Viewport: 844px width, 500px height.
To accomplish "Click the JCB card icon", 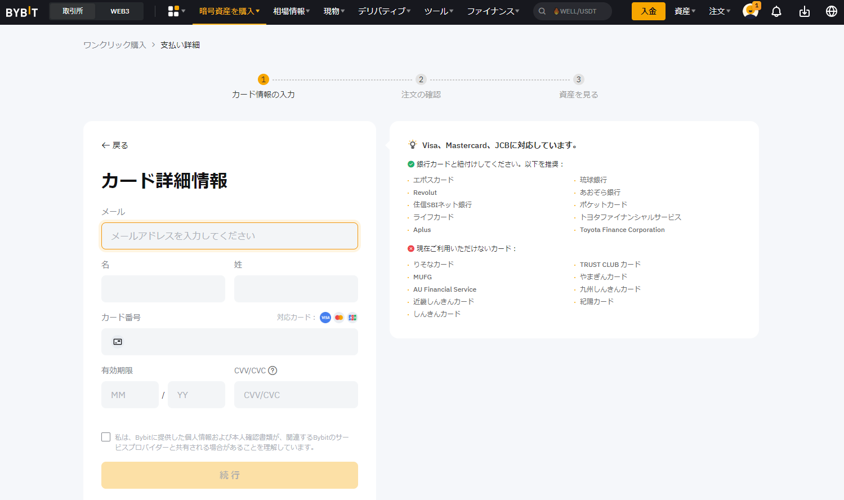I will [x=352, y=318].
